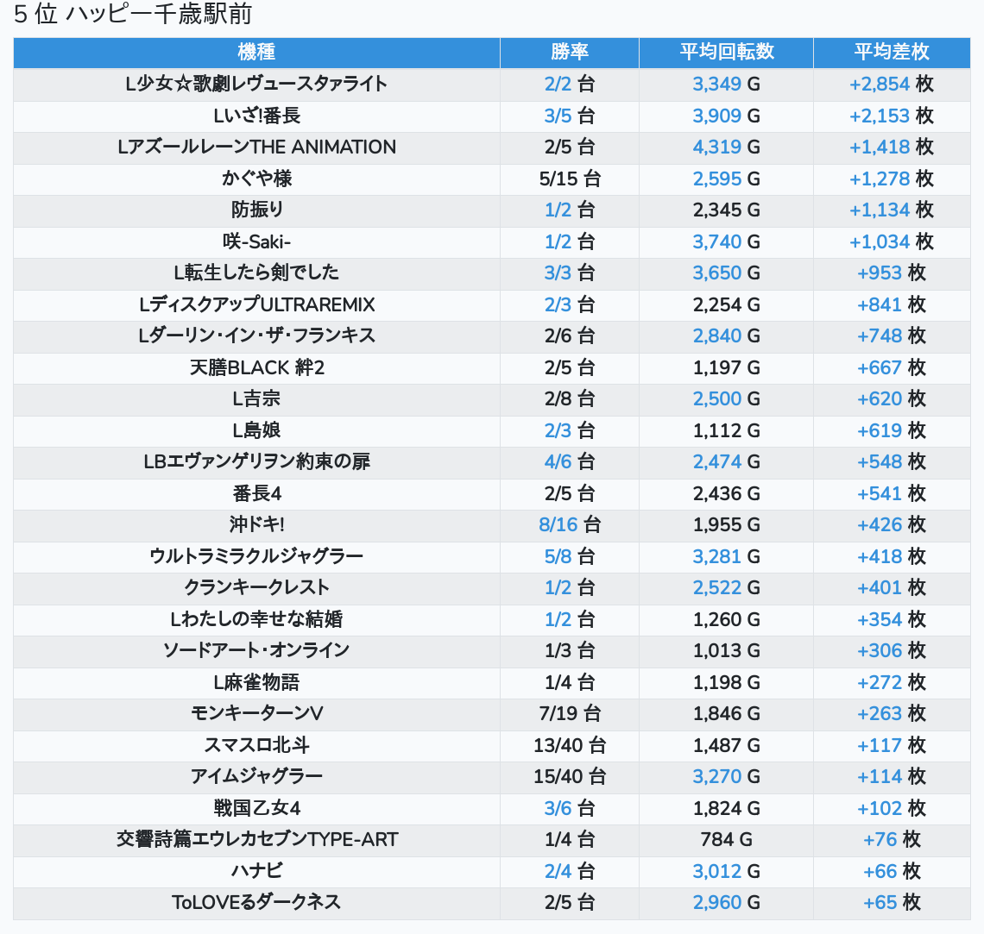Click the average spins 4,319 G
The width and height of the screenshot is (984, 934).
coord(726,147)
